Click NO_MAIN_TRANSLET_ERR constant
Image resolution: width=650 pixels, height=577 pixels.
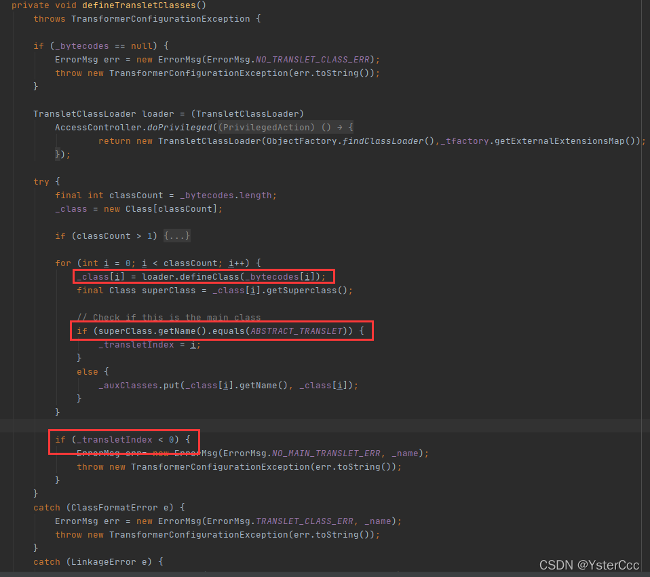(x=326, y=453)
